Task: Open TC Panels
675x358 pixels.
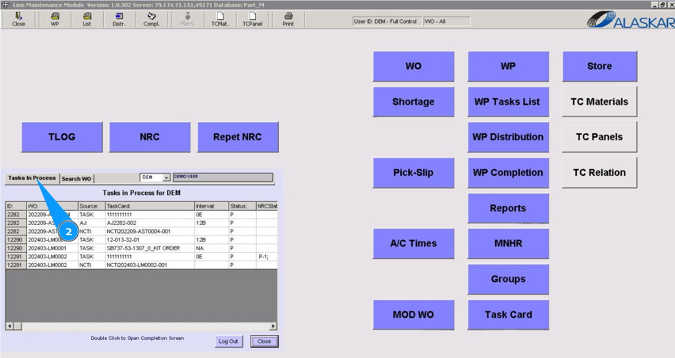Action: coord(599,137)
